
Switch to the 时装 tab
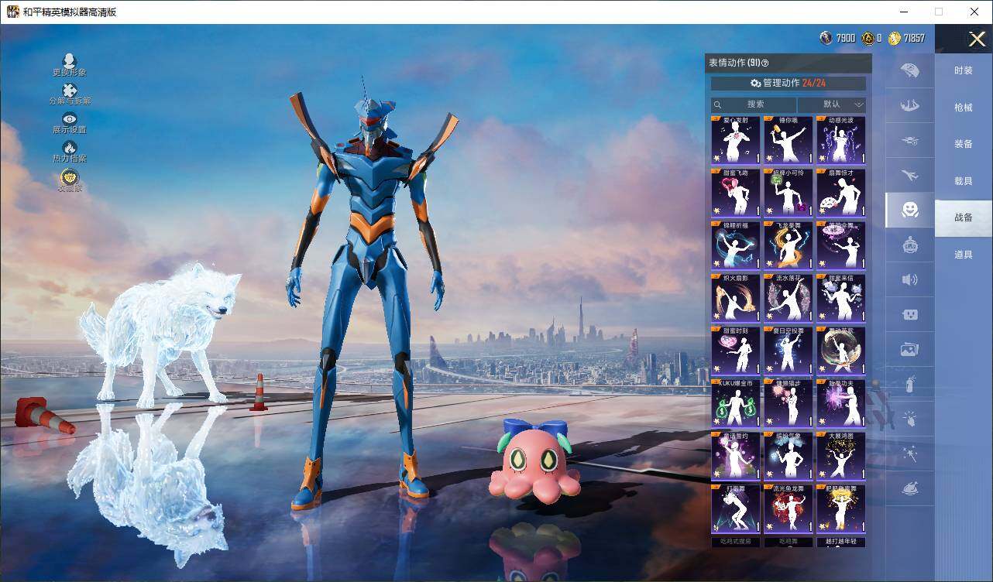[x=964, y=70]
